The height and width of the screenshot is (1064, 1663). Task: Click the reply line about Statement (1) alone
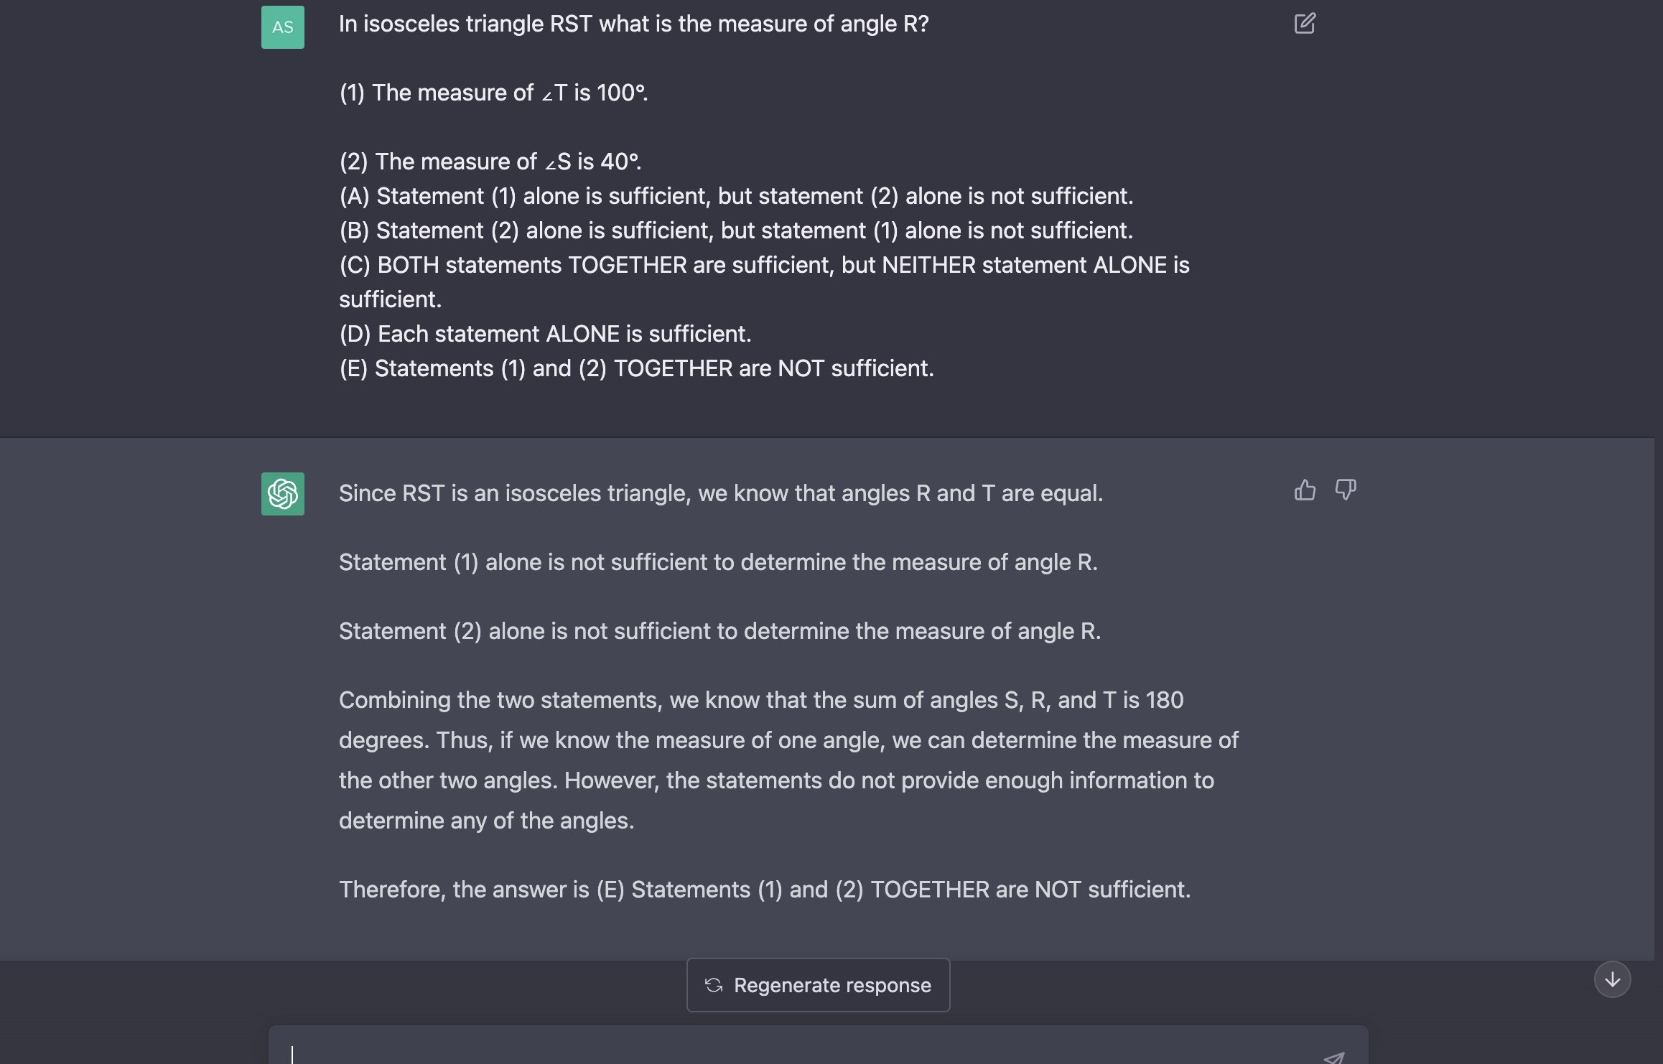click(718, 563)
